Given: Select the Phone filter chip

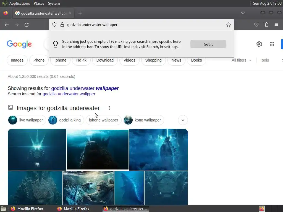Looking at the screenshot, I should pyautogui.click(x=39, y=60).
